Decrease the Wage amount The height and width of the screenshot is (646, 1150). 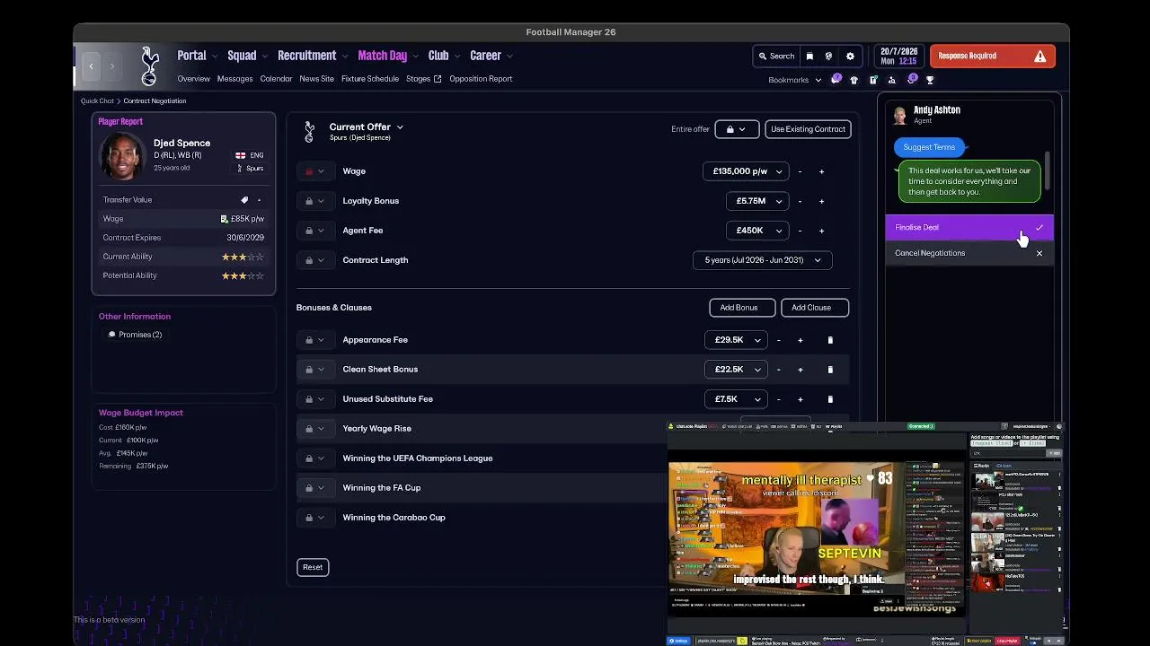(x=800, y=171)
